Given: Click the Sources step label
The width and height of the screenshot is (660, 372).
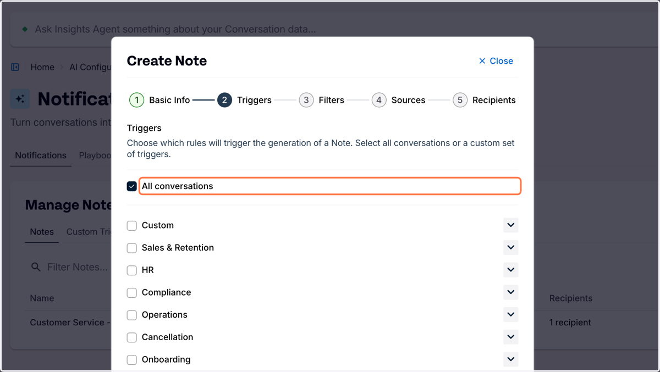Looking at the screenshot, I should 408,100.
